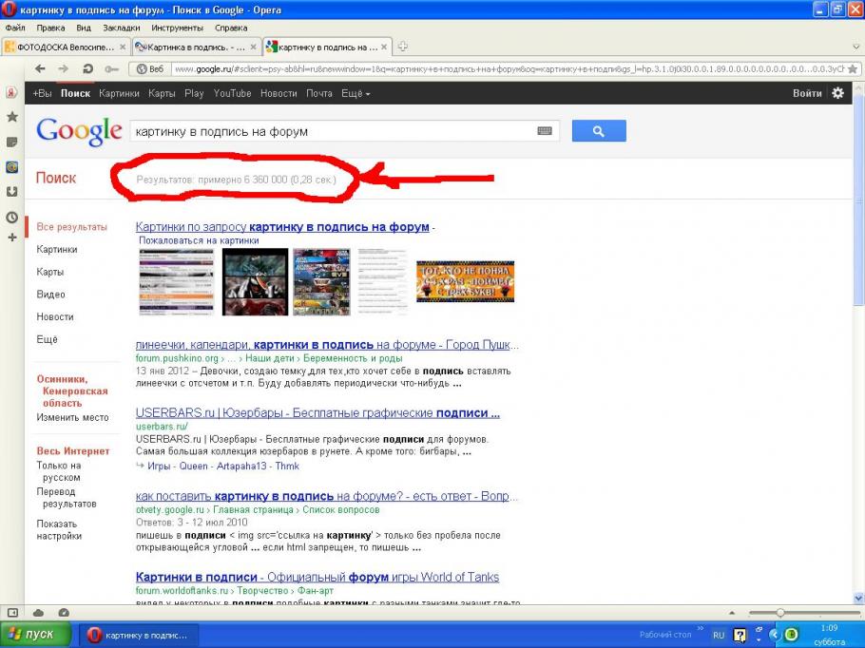Toggle Opera sidebar panel button in status bar
Image resolution: width=865 pixels, height=648 pixels.
12,613
